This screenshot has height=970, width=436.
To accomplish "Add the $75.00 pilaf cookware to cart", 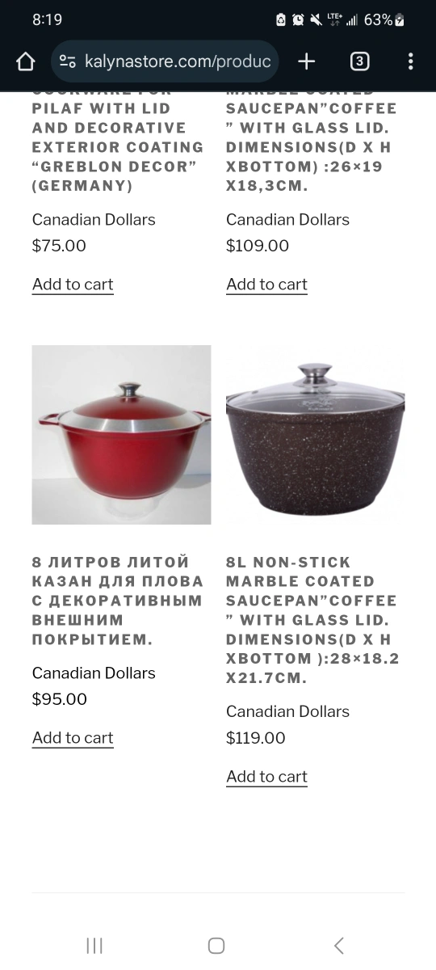I will pyautogui.click(x=73, y=285).
